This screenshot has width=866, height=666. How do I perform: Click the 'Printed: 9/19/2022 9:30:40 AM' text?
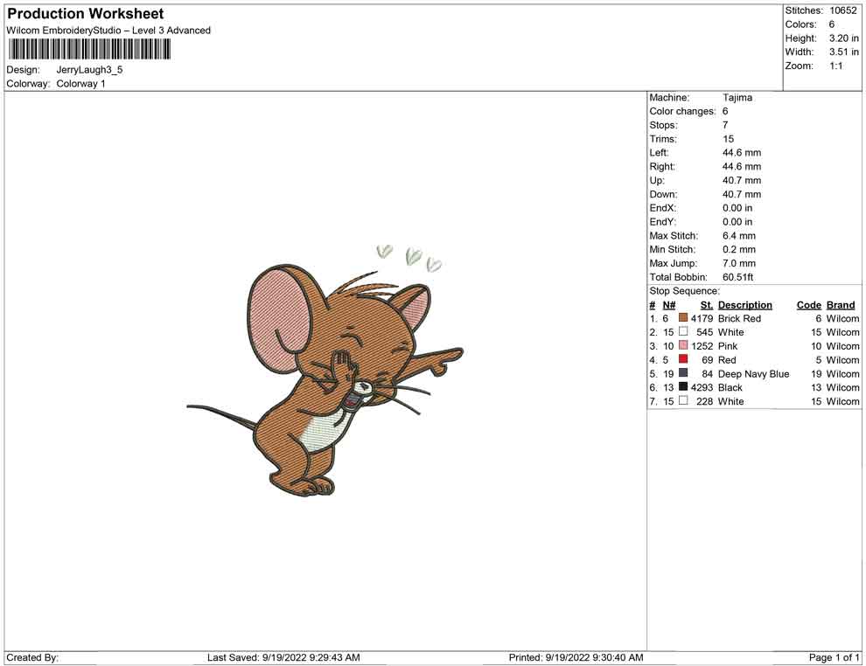[576, 657]
